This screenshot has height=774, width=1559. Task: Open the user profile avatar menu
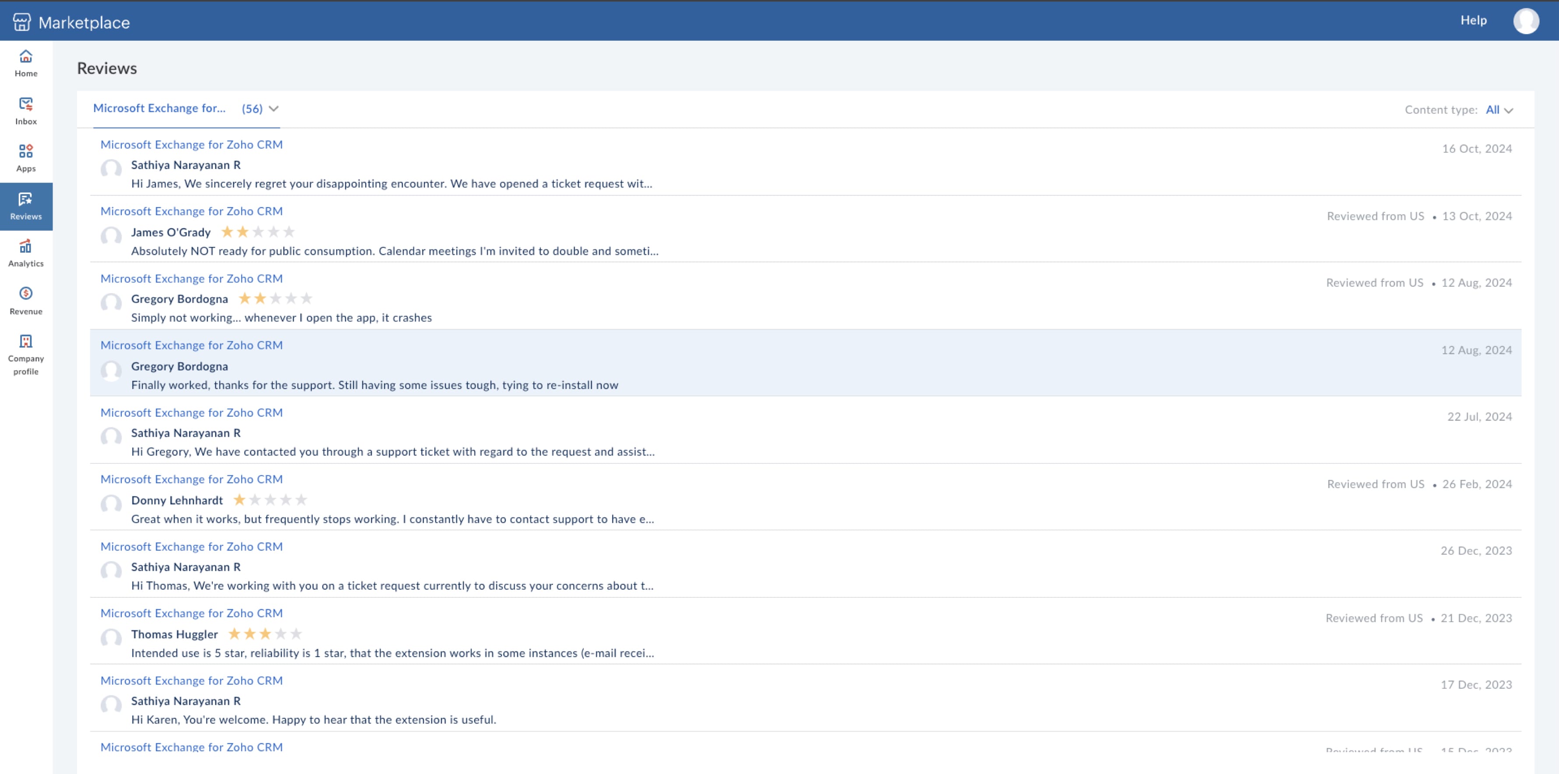(x=1526, y=21)
